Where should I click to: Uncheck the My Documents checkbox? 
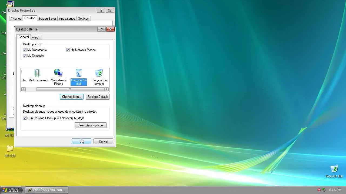point(25,50)
